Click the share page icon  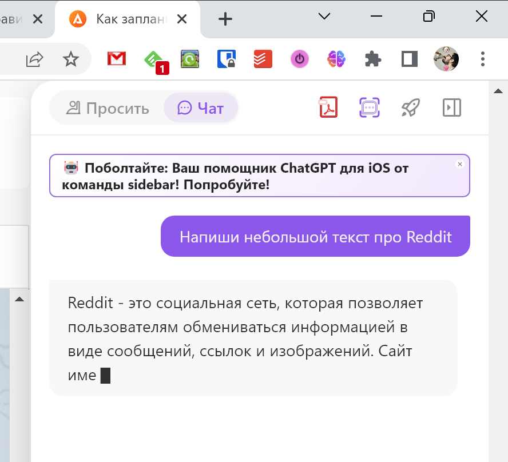pyautogui.click(x=34, y=59)
